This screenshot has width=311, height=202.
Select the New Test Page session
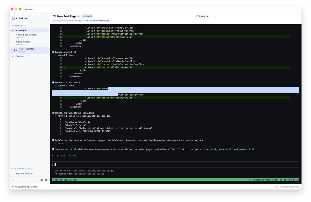click(30, 50)
